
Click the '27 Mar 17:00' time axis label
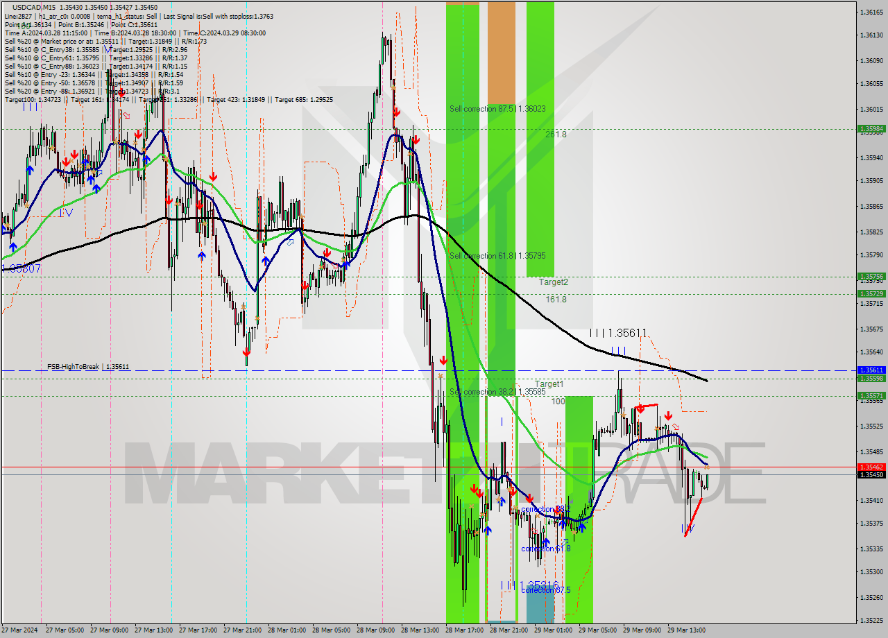pyautogui.click(x=198, y=630)
